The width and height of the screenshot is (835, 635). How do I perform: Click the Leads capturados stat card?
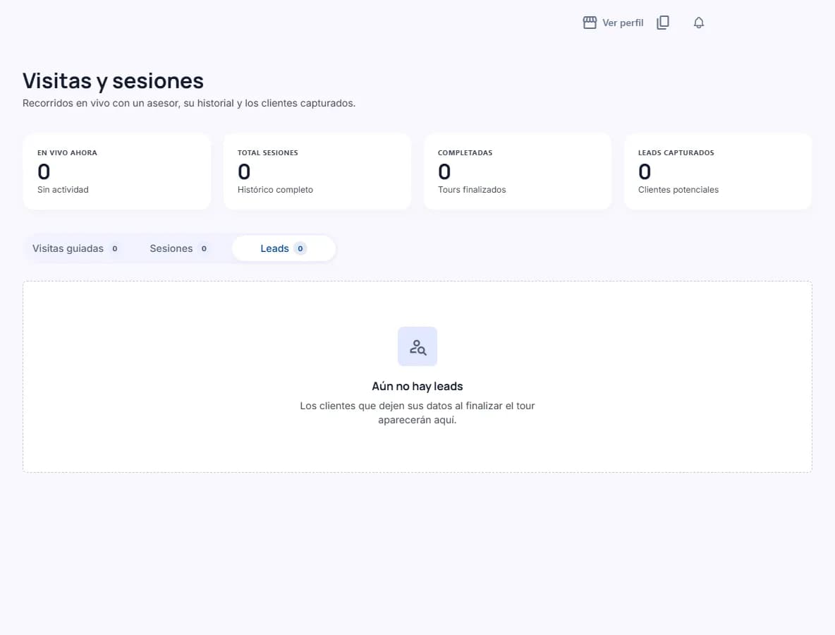717,171
